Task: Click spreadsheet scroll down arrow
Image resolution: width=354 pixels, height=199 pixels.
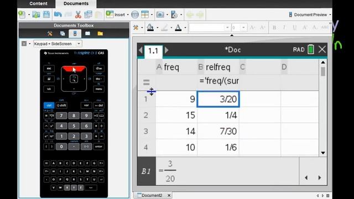Action: tap(323, 153)
